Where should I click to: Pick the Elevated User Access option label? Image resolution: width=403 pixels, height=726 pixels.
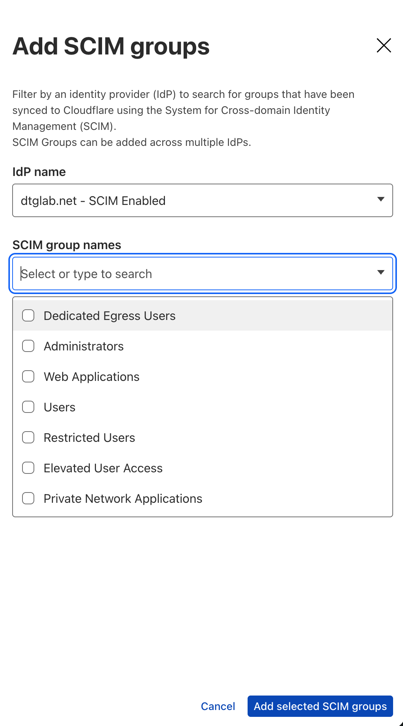[x=103, y=468]
